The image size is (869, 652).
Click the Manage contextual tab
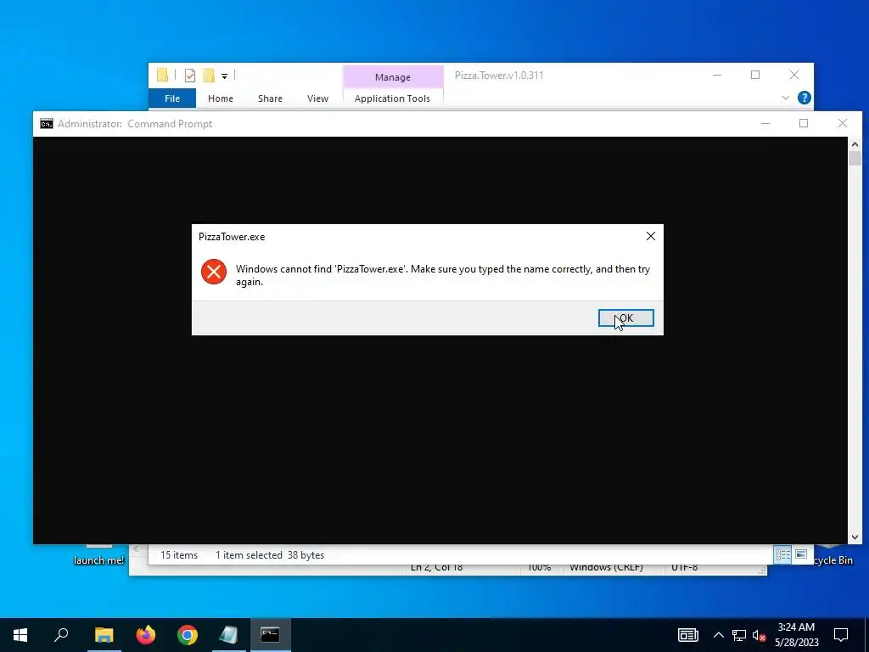click(392, 77)
